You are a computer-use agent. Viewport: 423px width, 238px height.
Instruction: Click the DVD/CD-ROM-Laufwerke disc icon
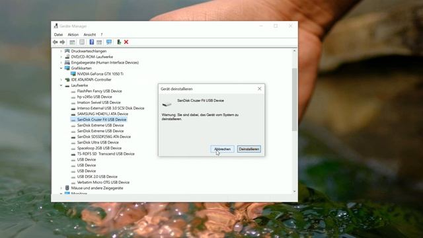coord(67,57)
